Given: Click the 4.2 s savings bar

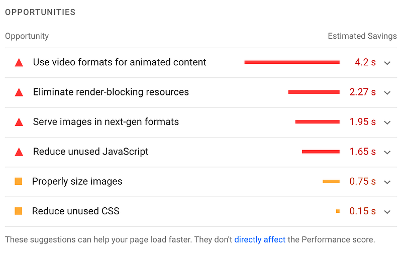Looking at the screenshot, I should [x=292, y=62].
